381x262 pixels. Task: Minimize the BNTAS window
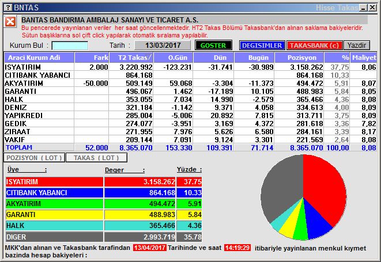tap(355, 7)
